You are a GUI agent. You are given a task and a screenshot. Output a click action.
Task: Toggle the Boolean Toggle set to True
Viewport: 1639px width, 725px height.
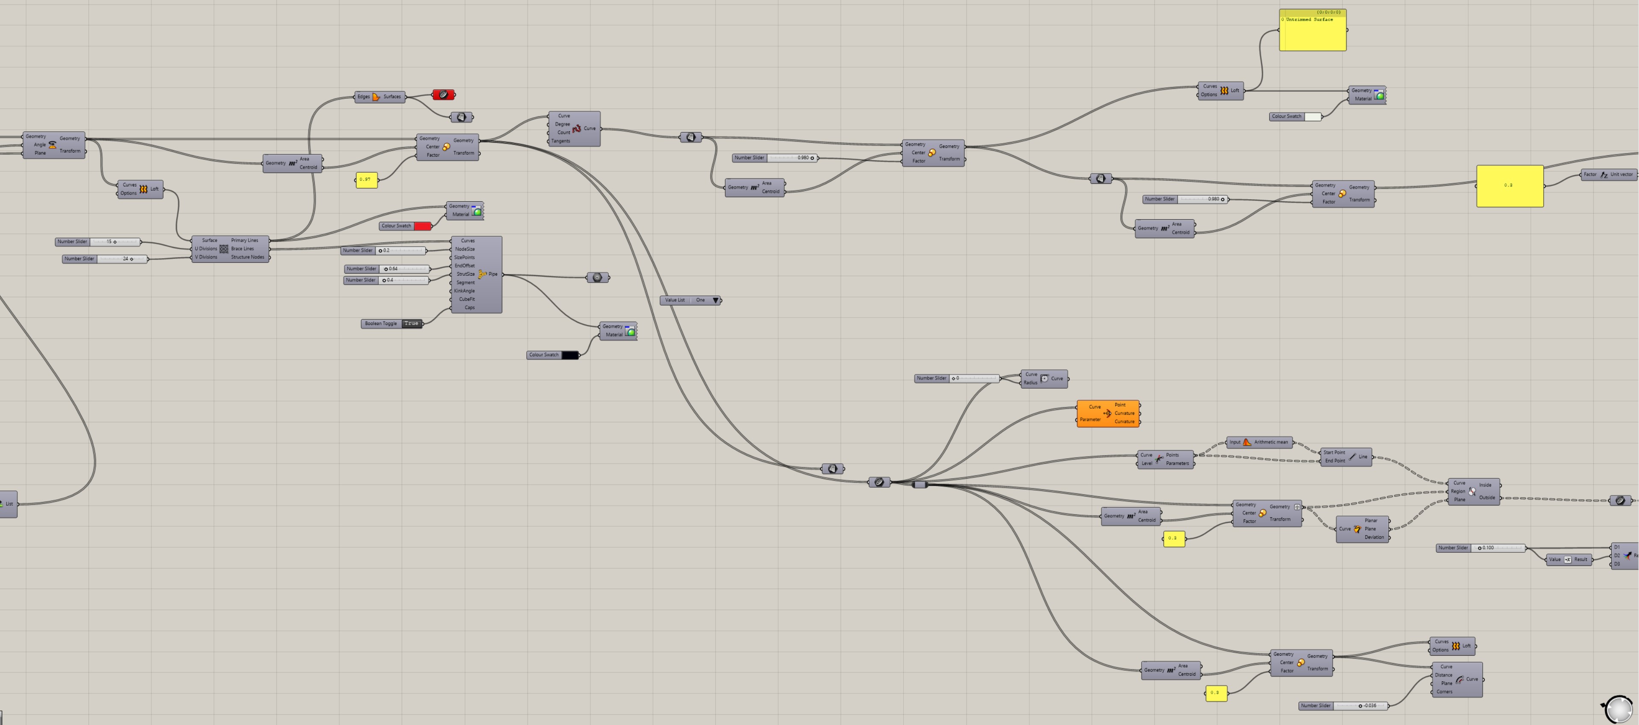[411, 323]
